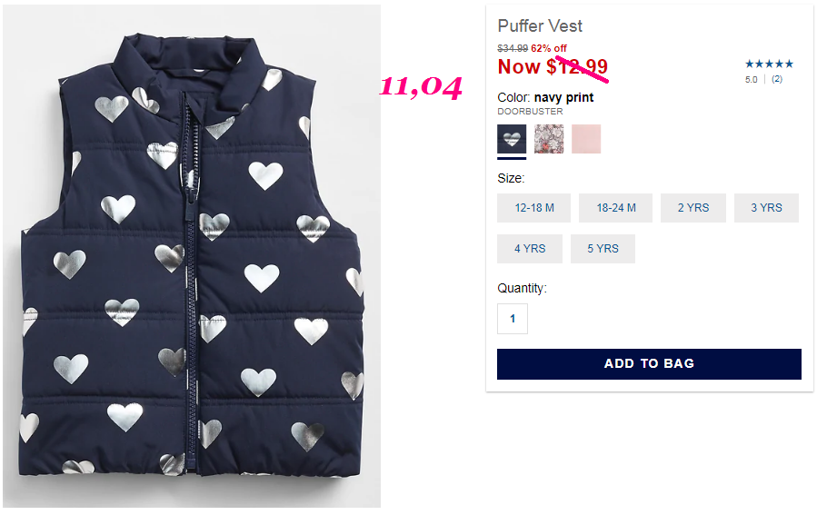Click the 62% off discount label
The height and width of the screenshot is (515, 817).
549,48
